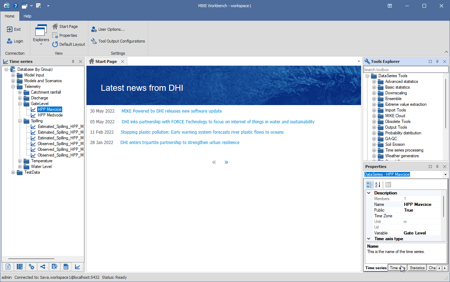Open MIKE software update news link

click(x=172, y=111)
